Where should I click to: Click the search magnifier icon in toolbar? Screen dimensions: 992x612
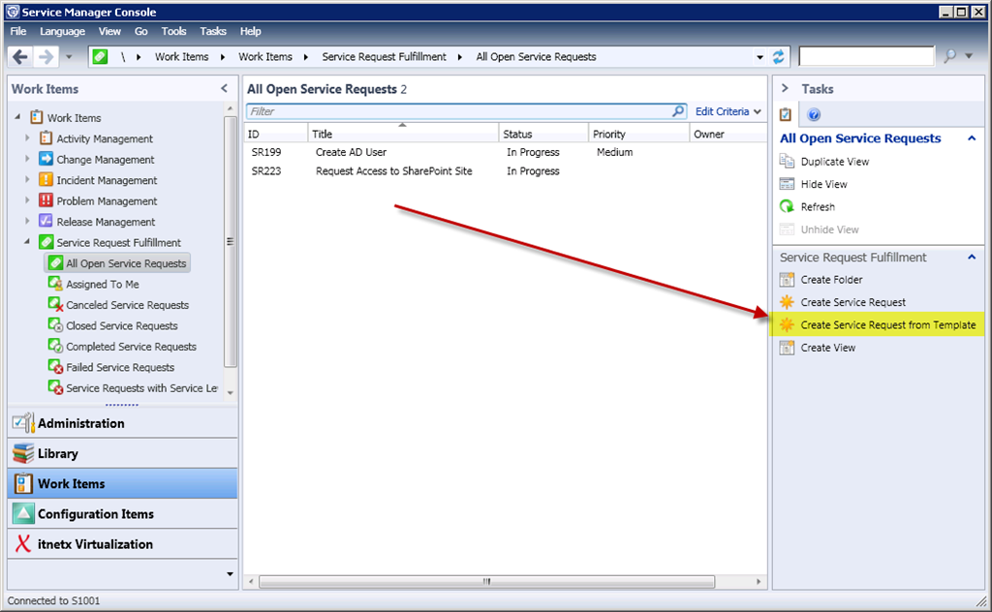tap(950, 57)
